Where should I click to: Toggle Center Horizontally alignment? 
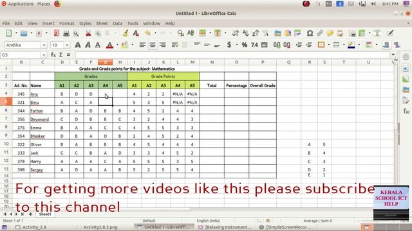pos(153,45)
